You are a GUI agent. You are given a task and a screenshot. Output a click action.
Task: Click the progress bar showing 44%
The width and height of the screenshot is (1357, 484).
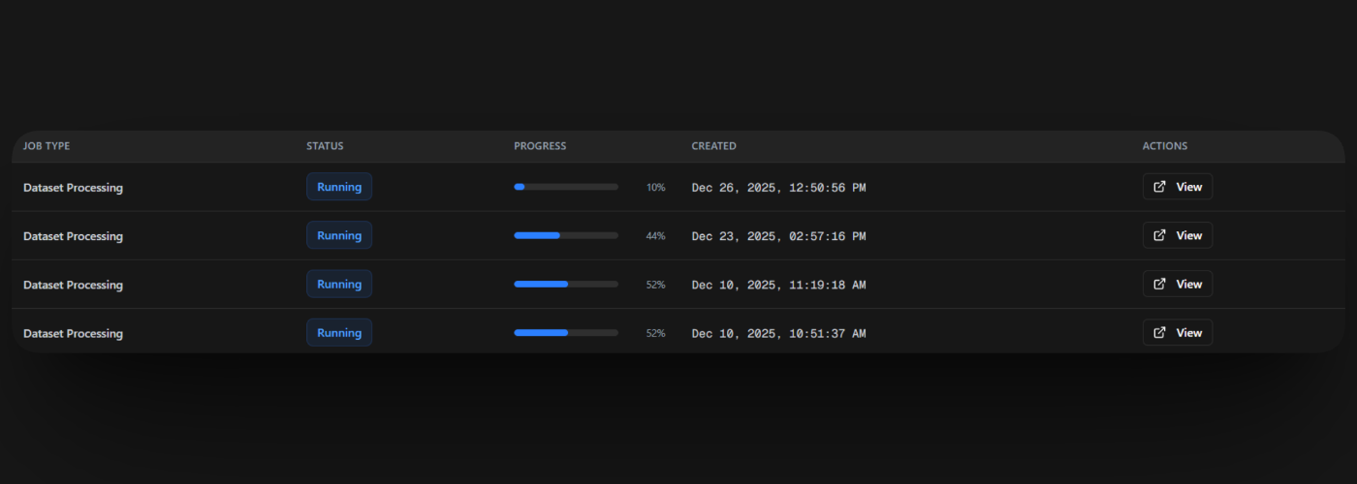tap(566, 235)
